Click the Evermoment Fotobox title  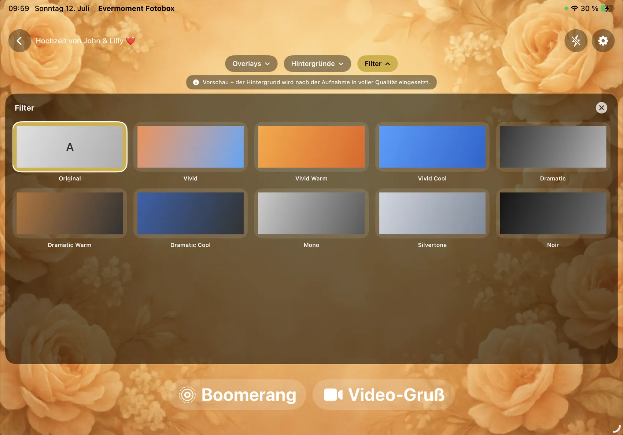pyautogui.click(x=136, y=8)
